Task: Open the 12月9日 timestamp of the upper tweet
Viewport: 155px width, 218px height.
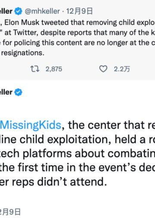Action: (x=79, y=11)
